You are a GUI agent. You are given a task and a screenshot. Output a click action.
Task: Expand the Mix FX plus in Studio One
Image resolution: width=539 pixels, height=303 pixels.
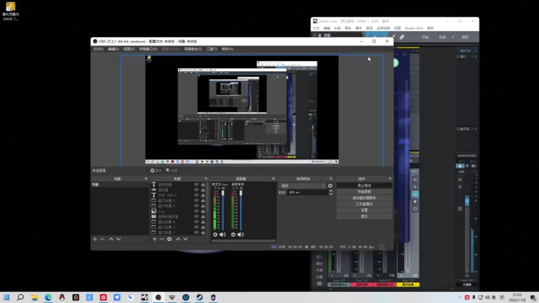(476, 51)
